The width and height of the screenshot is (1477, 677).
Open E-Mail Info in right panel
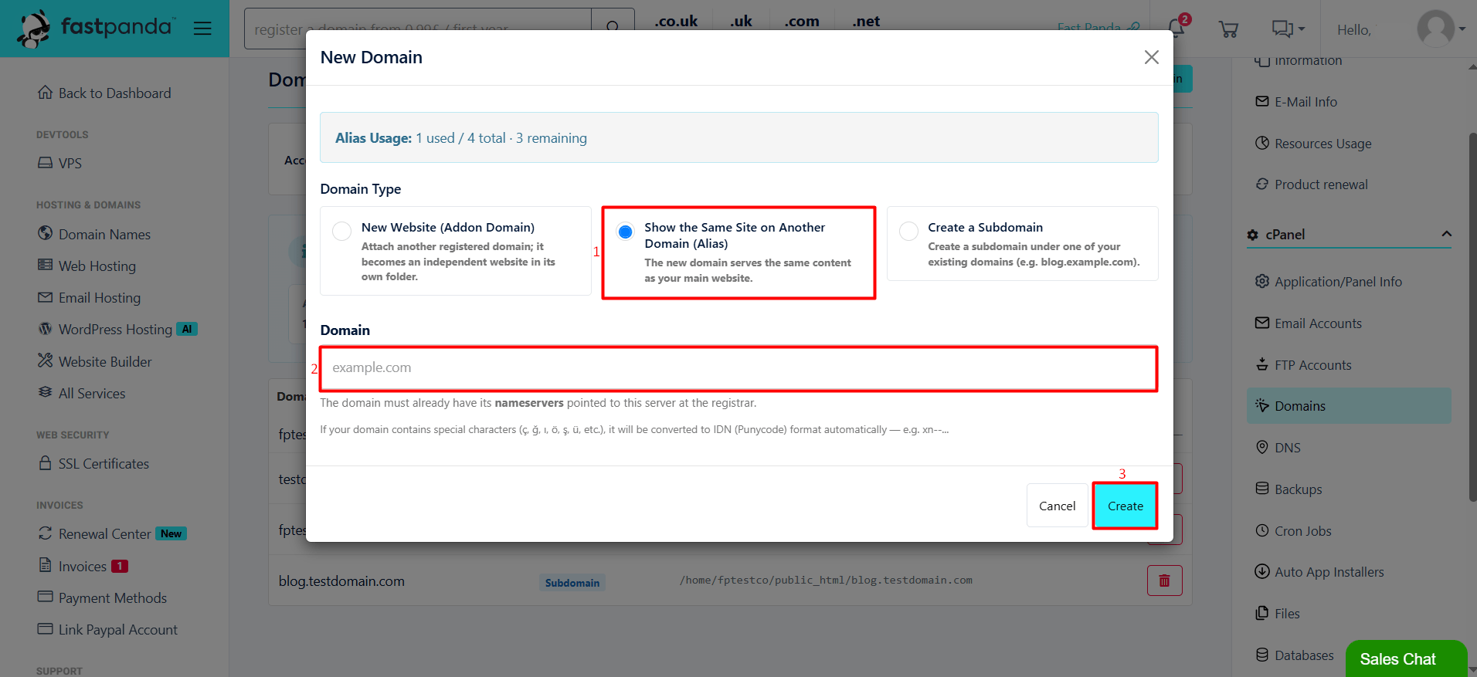[1296, 102]
